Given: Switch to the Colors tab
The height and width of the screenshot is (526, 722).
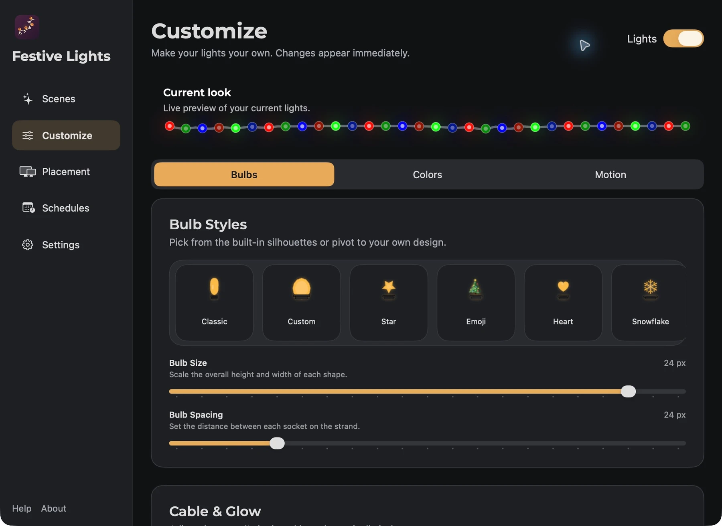Looking at the screenshot, I should [x=427, y=174].
